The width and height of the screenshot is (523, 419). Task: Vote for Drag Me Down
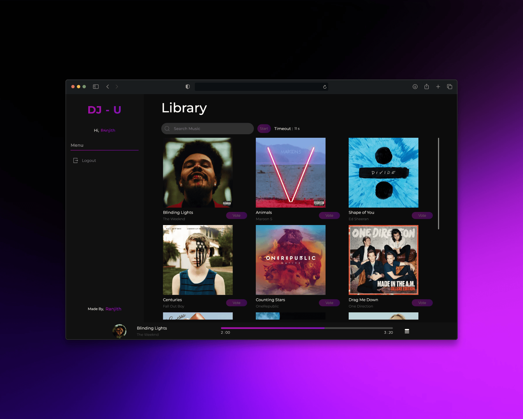[422, 303]
